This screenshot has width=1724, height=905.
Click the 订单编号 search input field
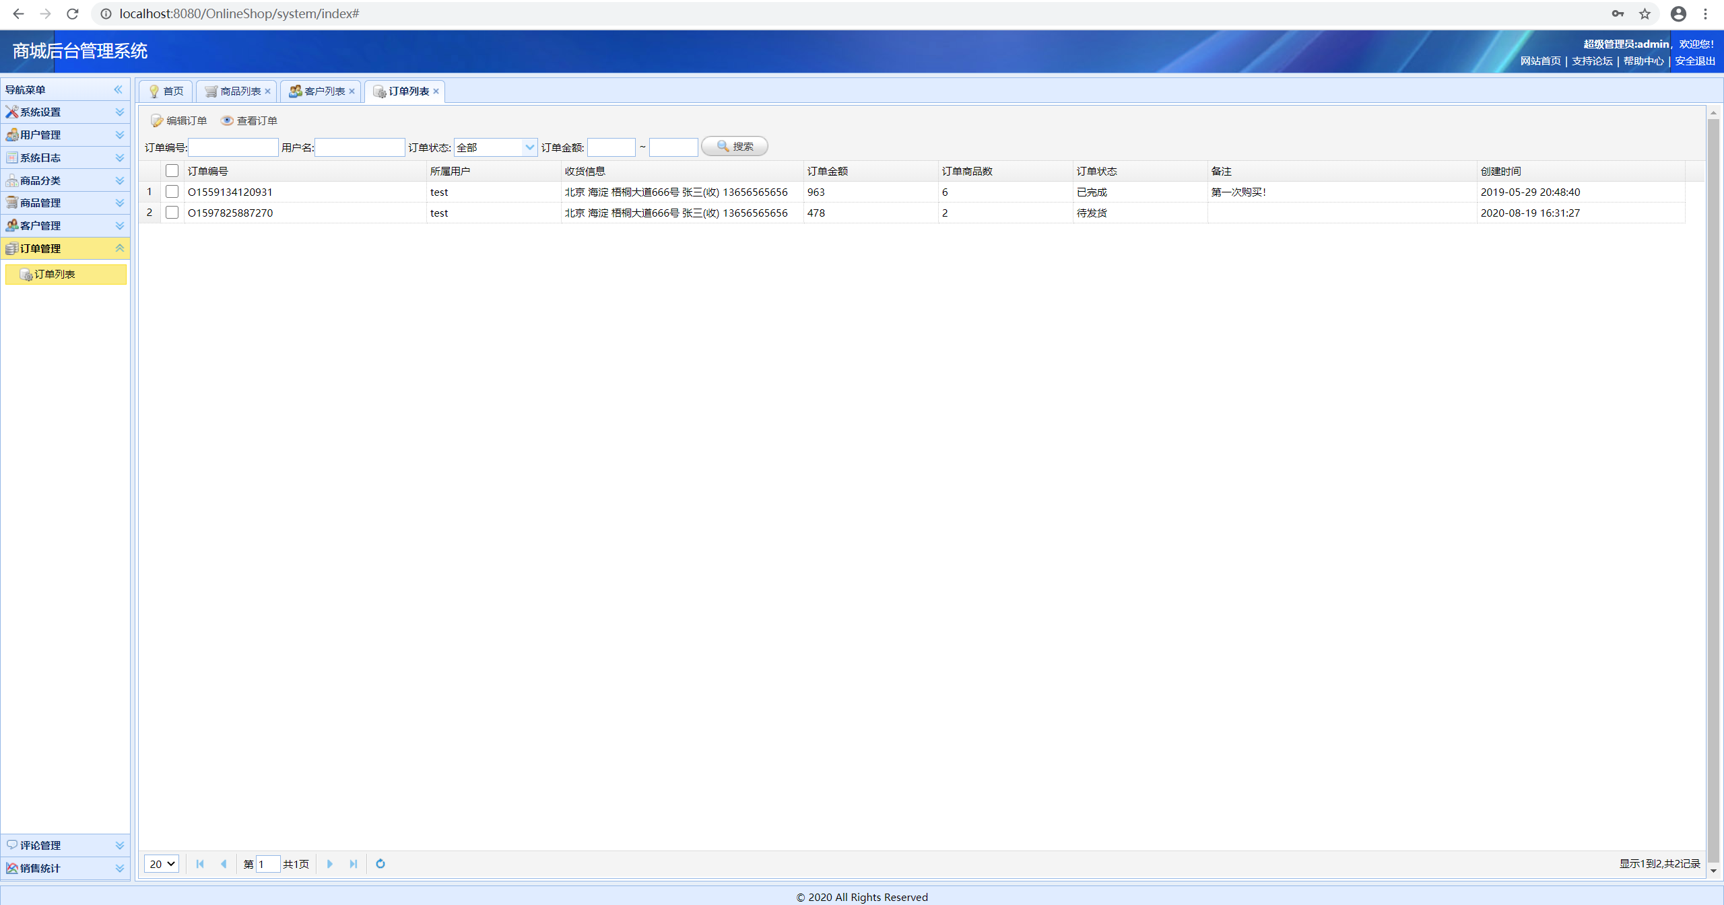233,147
